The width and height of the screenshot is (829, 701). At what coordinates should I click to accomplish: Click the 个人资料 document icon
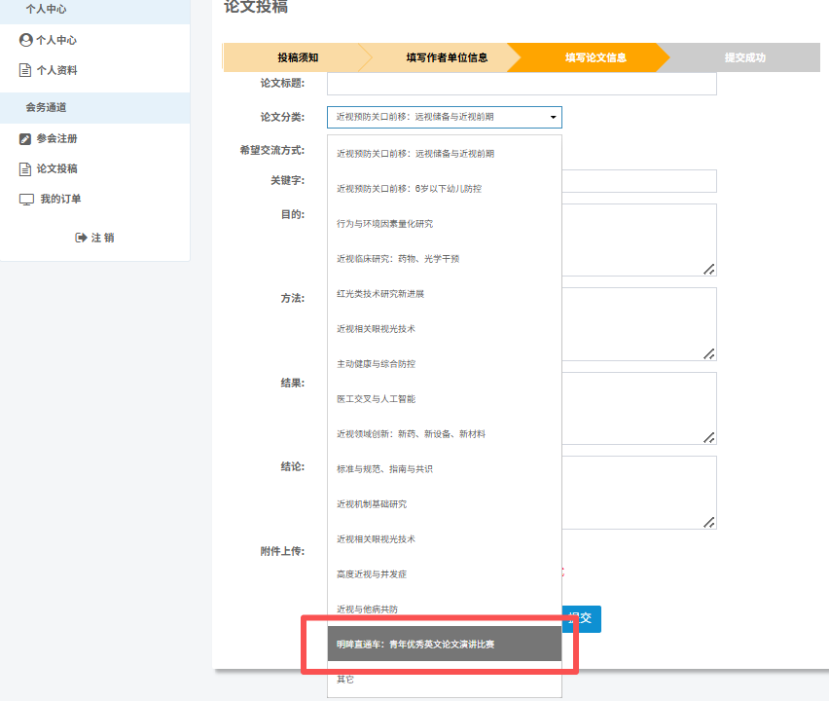click(x=26, y=70)
